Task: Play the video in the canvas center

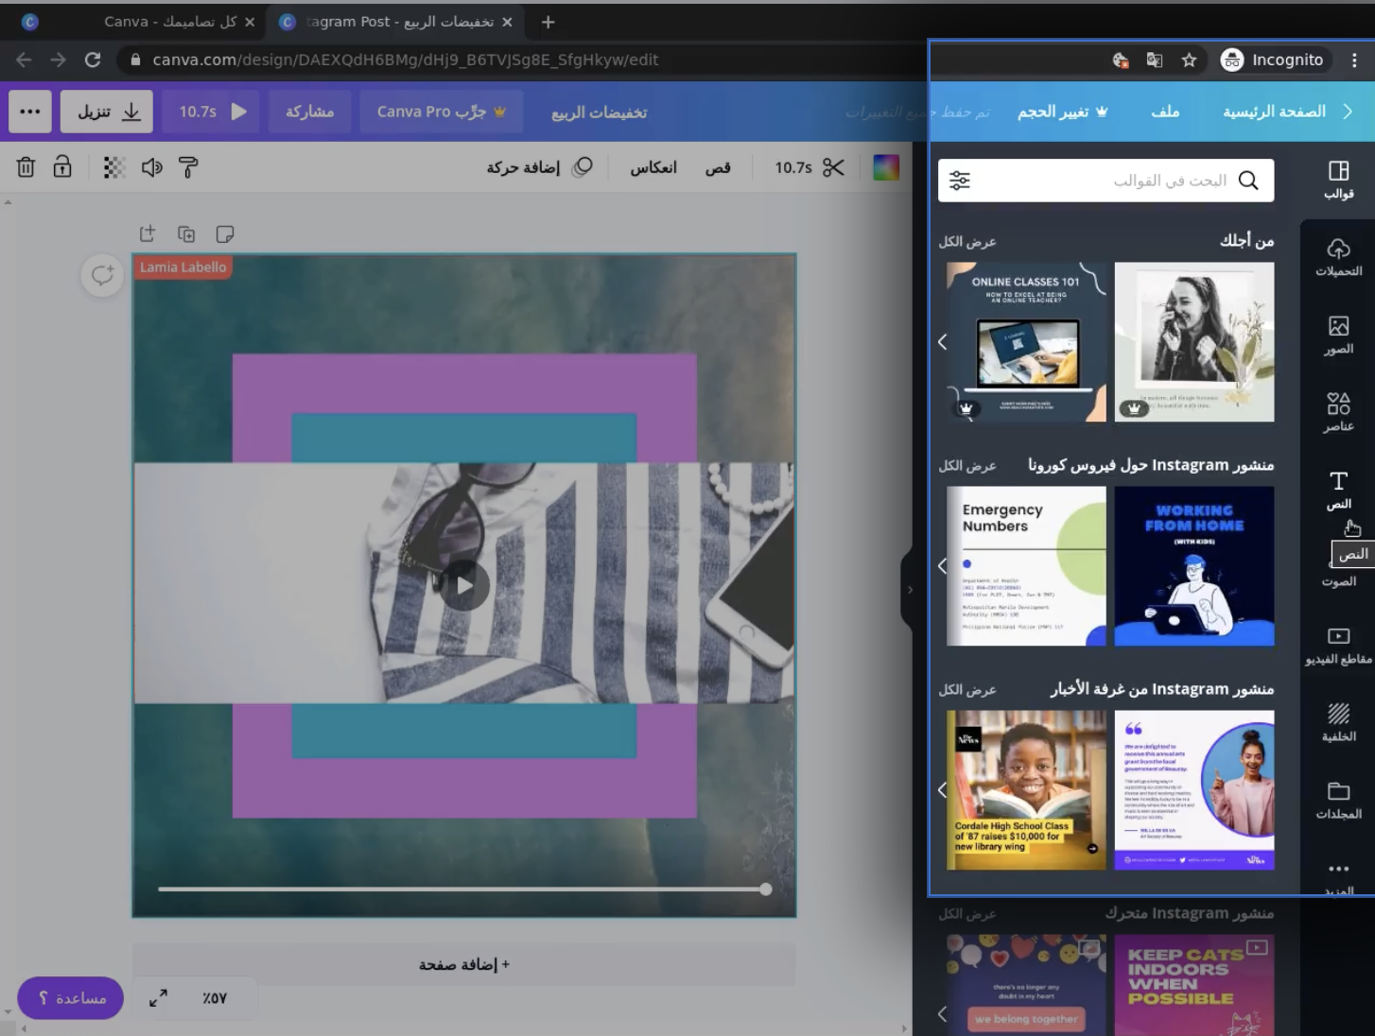Action: click(x=464, y=585)
